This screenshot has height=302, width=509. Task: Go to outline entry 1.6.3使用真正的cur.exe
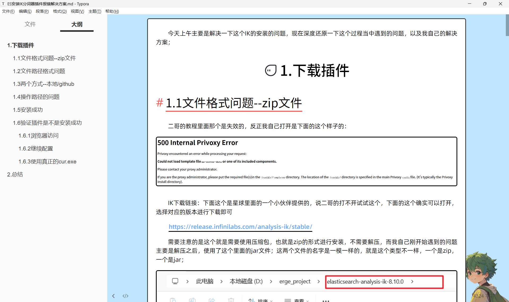coord(47,162)
